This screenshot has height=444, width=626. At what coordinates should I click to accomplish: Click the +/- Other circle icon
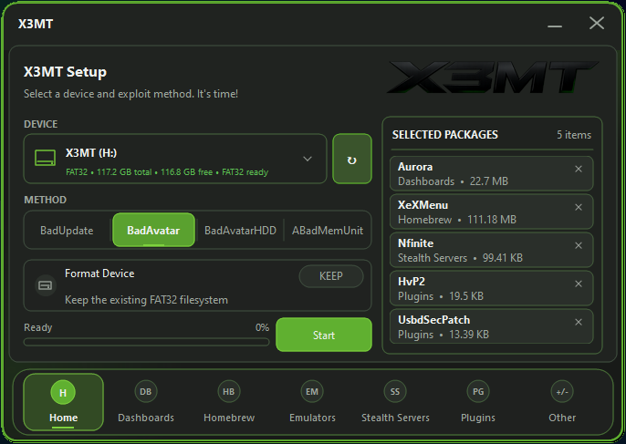(x=562, y=392)
